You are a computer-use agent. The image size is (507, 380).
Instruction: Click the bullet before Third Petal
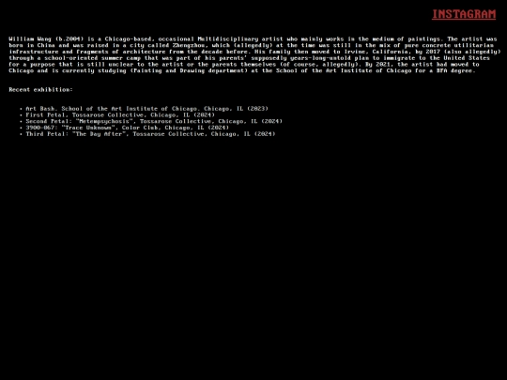tap(21, 134)
